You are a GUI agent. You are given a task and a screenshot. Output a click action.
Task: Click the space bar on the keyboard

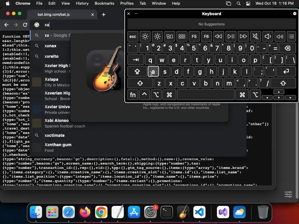(x=206, y=95)
